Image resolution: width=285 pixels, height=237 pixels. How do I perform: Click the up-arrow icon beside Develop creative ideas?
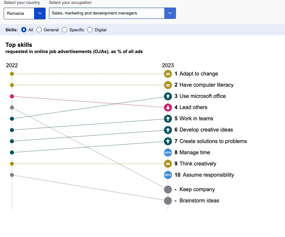168,130
